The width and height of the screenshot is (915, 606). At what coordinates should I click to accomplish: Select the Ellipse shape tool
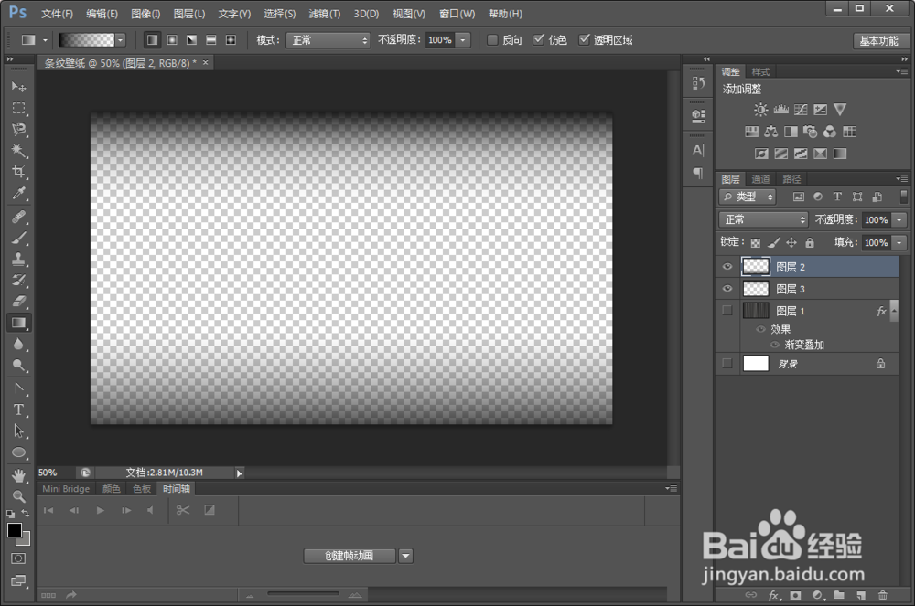(18, 452)
